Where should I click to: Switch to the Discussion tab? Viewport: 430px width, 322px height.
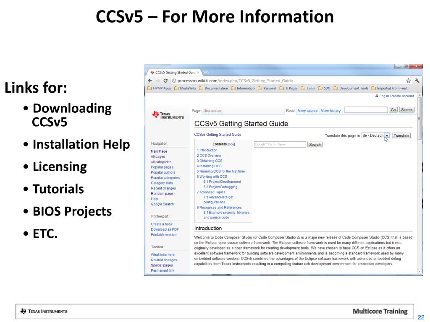[x=212, y=111]
